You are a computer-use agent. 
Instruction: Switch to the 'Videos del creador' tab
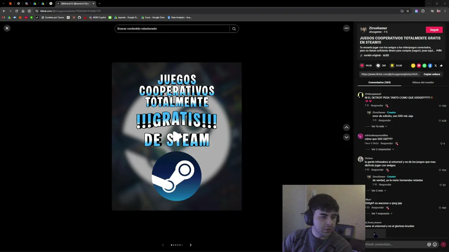[x=423, y=82]
